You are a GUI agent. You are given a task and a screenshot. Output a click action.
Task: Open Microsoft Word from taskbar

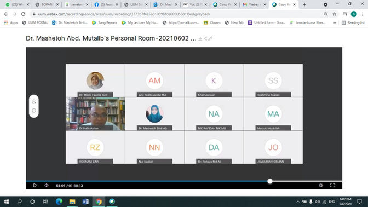[85, 202]
